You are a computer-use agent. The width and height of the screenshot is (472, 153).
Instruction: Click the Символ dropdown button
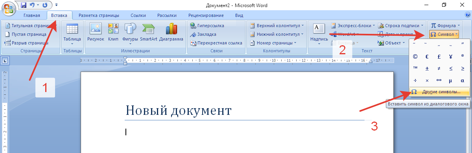[444, 34]
